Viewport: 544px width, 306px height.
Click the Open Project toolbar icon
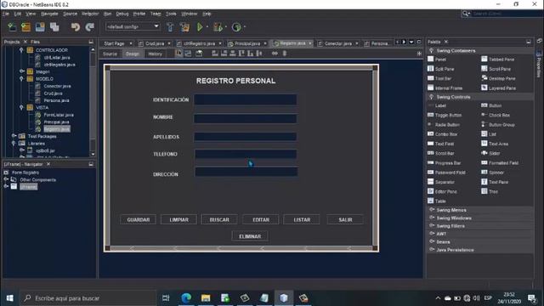click(40, 26)
